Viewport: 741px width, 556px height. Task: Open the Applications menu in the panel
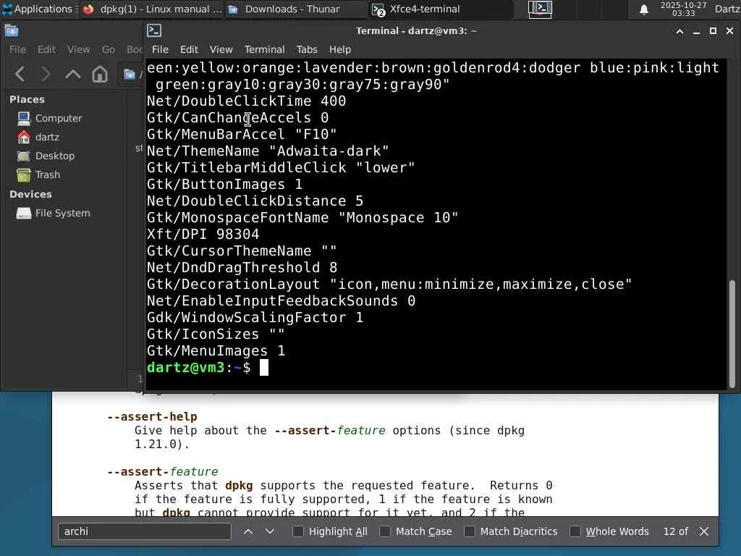pyautogui.click(x=40, y=9)
